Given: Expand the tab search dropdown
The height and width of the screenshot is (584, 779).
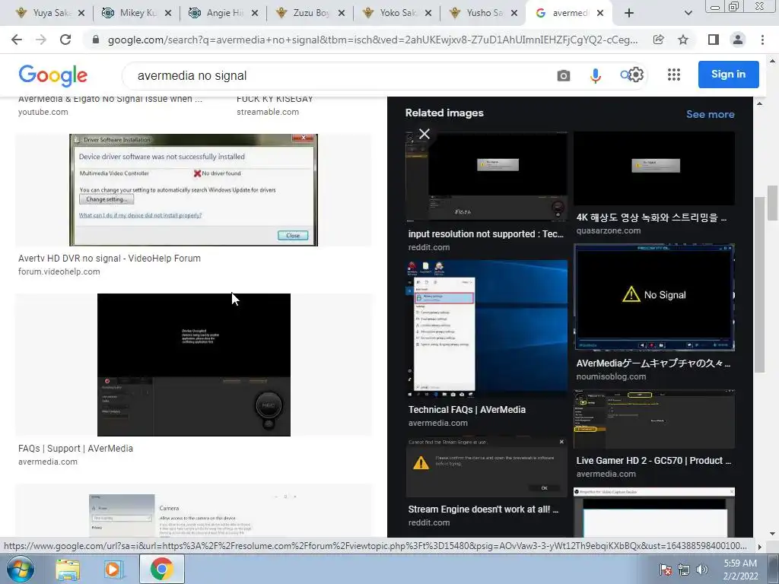Looking at the screenshot, I should [x=688, y=13].
